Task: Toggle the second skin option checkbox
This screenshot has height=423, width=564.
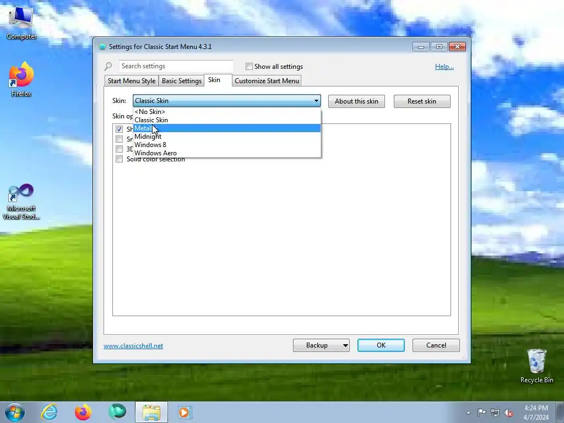Action: [x=119, y=139]
